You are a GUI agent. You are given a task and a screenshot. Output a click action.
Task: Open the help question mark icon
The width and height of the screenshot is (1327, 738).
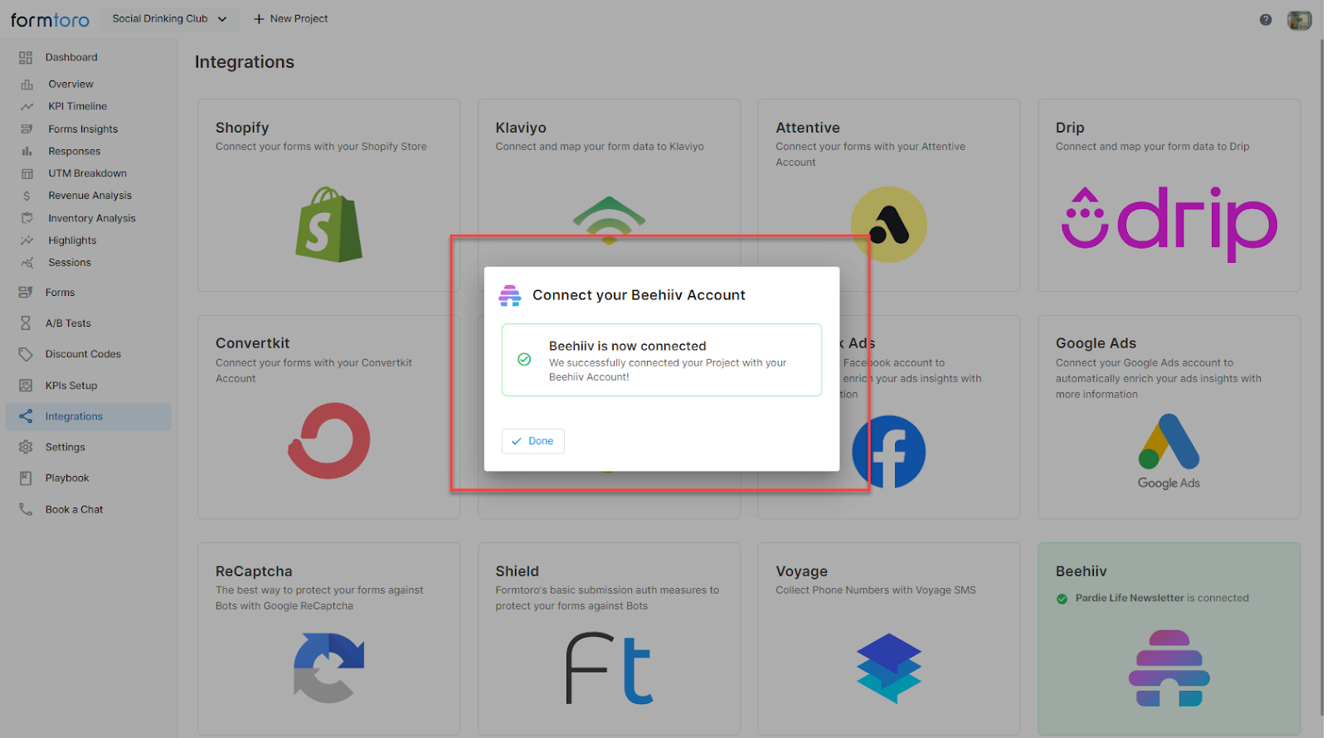(1266, 20)
